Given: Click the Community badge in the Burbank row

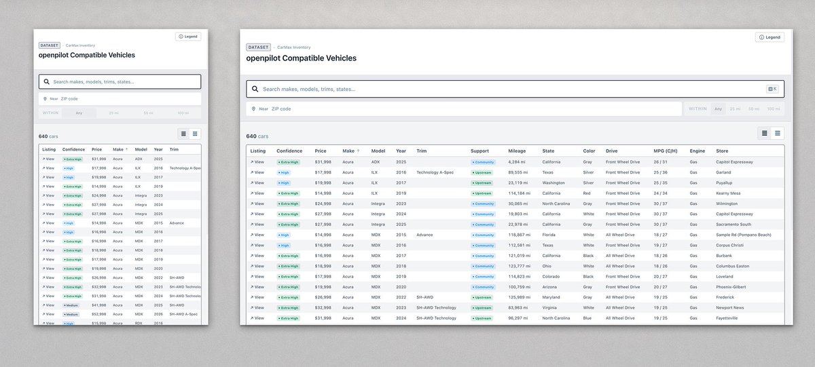Looking at the screenshot, I should [x=483, y=256].
